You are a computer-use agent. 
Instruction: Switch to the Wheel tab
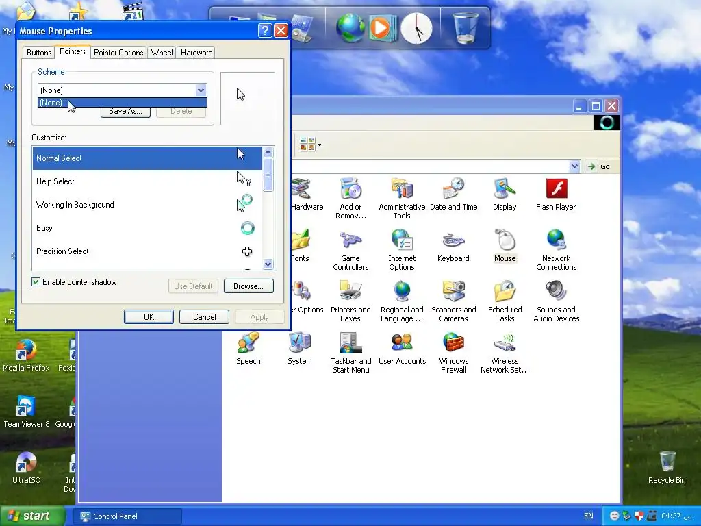pyautogui.click(x=162, y=52)
